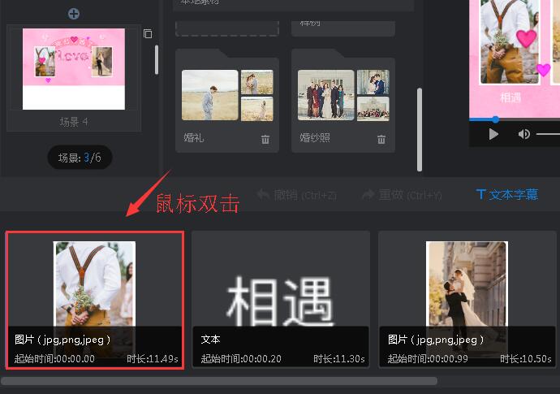
Task: Select the 图片 clip with 时长 10.50s
Action: [x=467, y=299]
